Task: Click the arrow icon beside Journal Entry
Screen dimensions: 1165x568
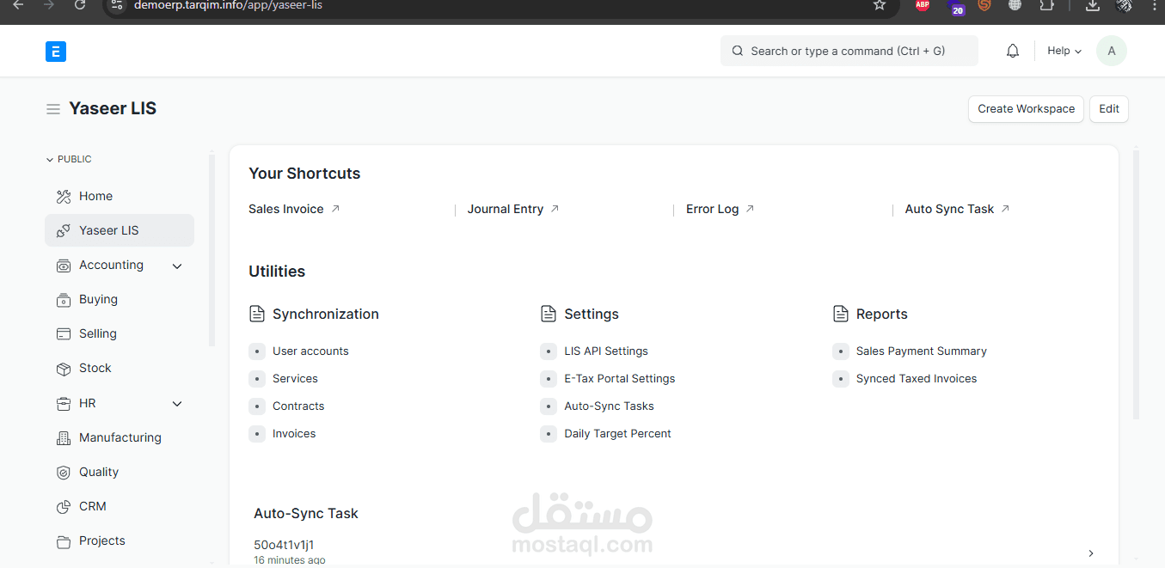Action: click(555, 209)
